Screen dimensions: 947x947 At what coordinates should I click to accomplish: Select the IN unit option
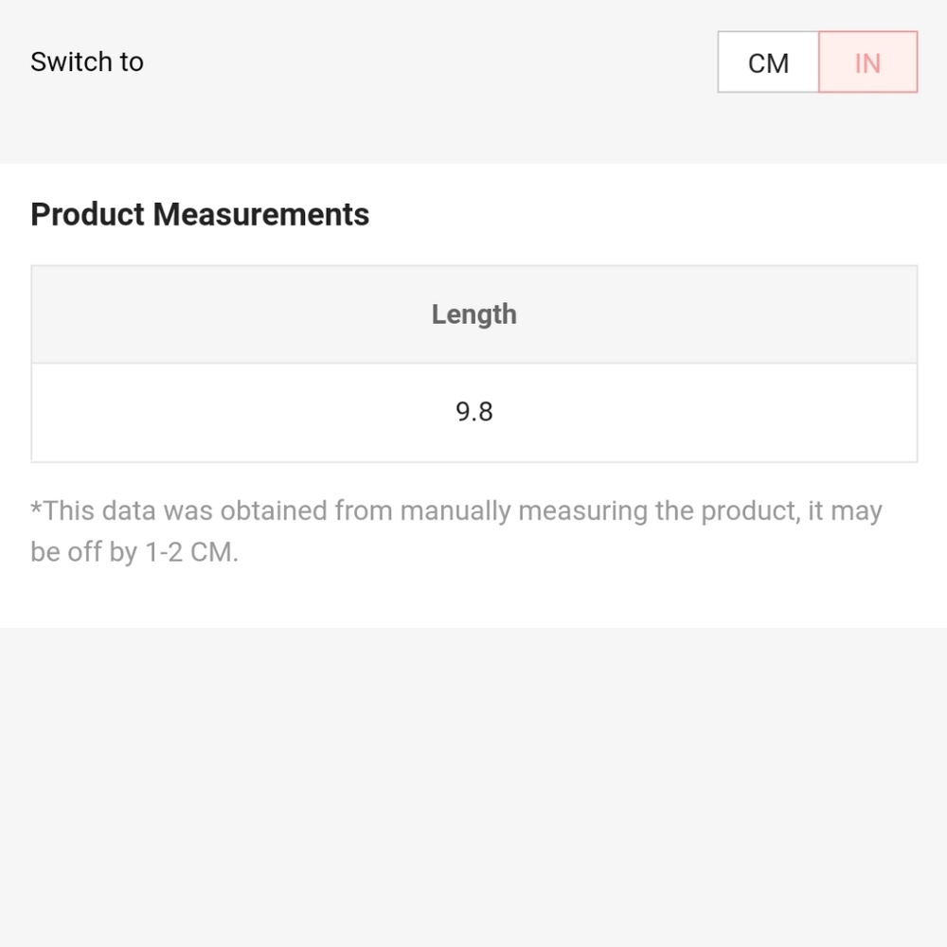[x=867, y=63]
